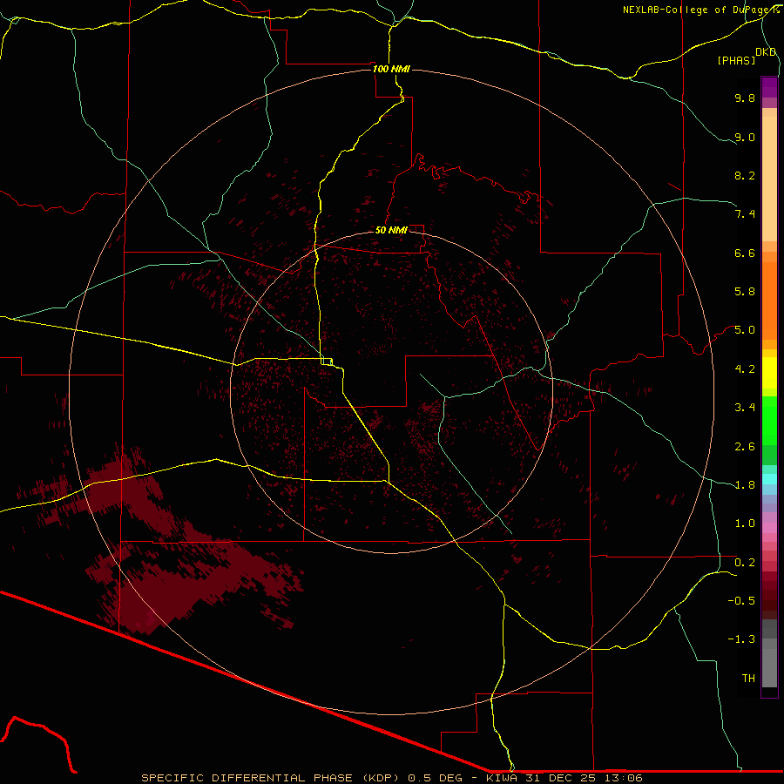Viewport: 784px width, 784px height.
Task: Click the 31 DEC 25 date in the caption
Action: tap(564, 778)
